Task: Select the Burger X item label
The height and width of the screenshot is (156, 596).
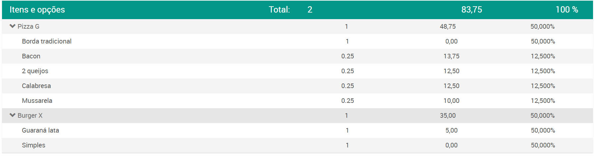Action: pyautogui.click(x=30, y=115)
